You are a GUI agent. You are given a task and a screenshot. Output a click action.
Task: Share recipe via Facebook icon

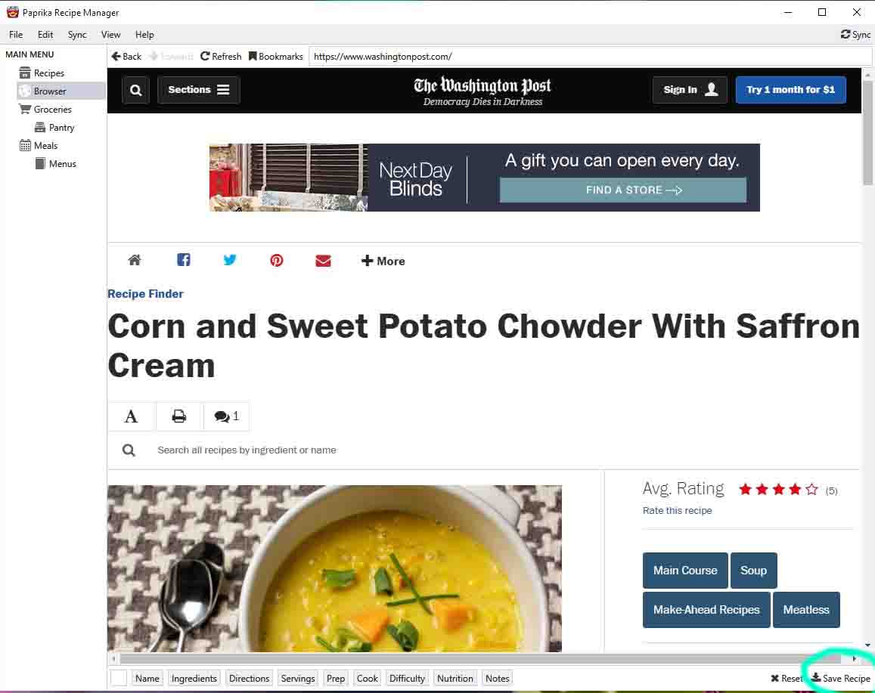(x=184, y=260)
